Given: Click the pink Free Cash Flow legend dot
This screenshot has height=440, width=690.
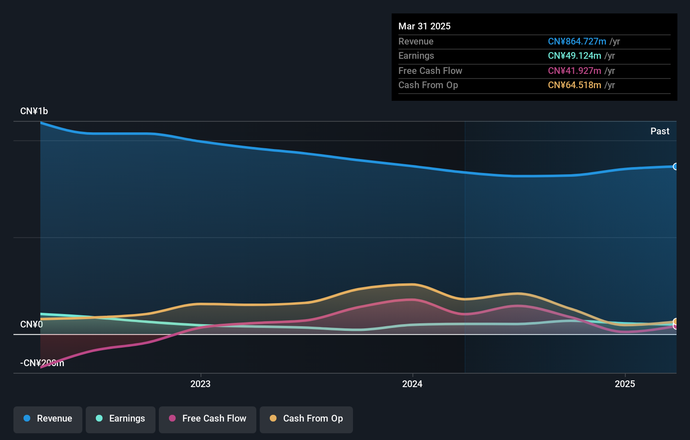Looking at the screenshot, I should [172, 418].
